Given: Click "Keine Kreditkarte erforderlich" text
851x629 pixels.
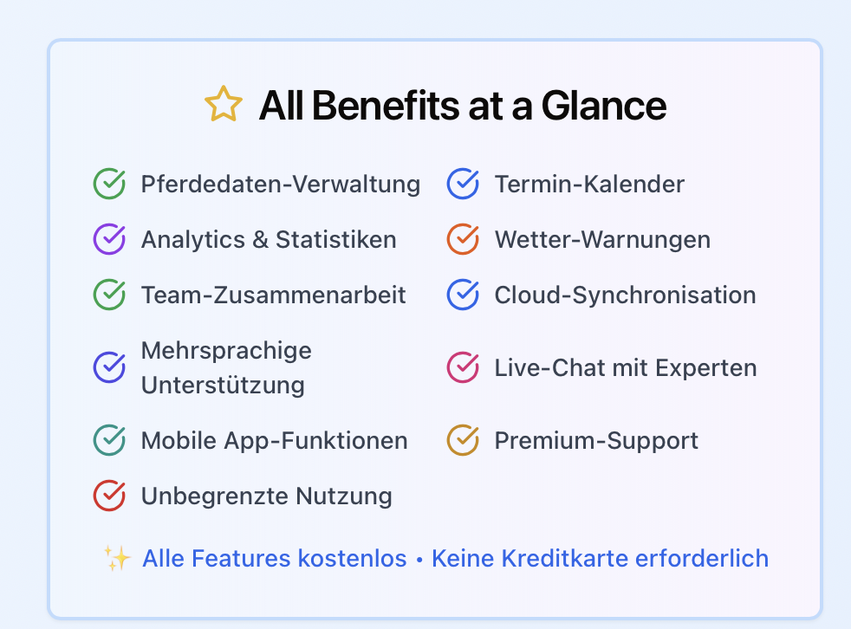Looking at the screenshot, I should point(600,559).
